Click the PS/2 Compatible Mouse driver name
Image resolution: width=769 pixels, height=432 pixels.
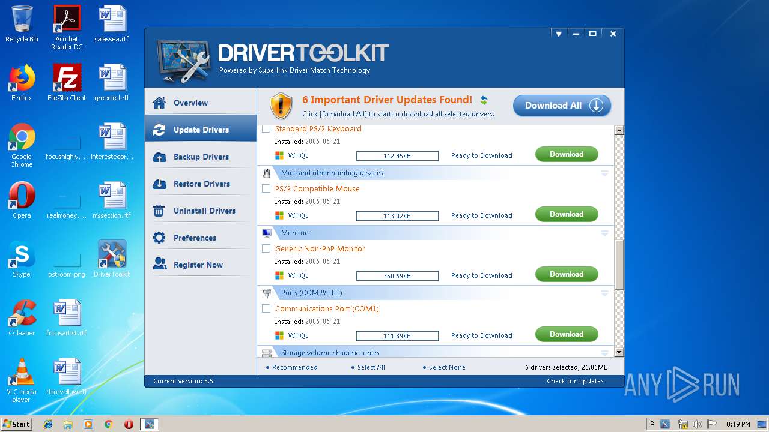(317, 188)
